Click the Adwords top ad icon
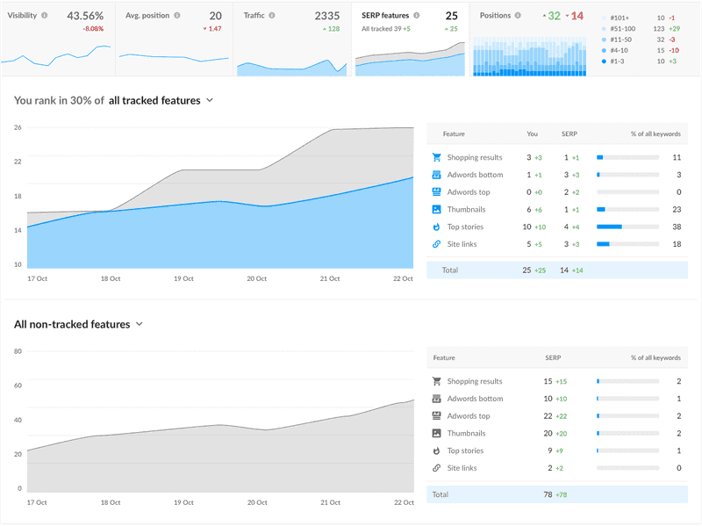Screen dimensions: 702x526 (435, 191)
